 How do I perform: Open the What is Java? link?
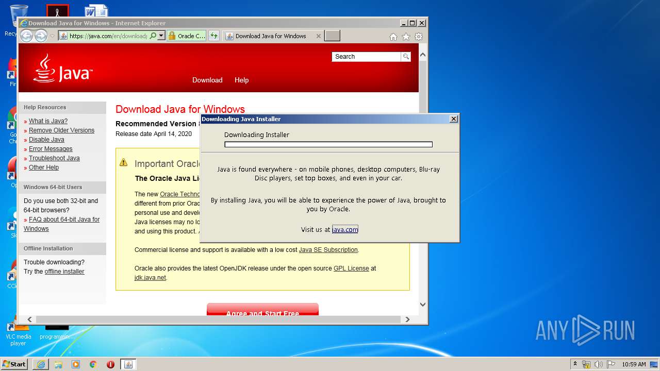(48, 121)
